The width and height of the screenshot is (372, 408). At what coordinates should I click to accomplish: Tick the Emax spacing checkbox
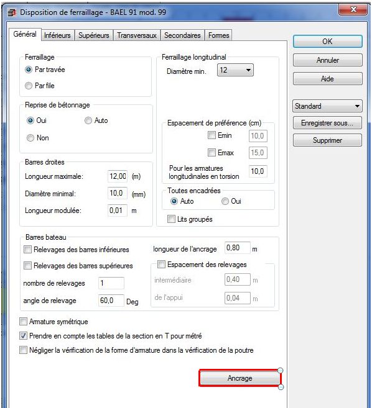[x=212, y=152]
